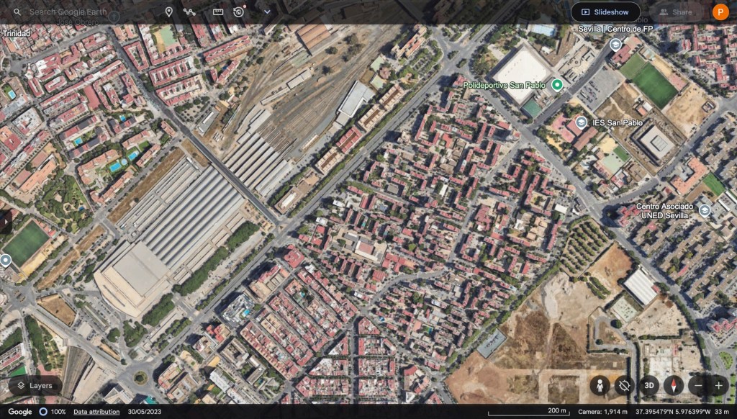
Task: Select the IES San Pablo school marker
Action: click(581, 122)
